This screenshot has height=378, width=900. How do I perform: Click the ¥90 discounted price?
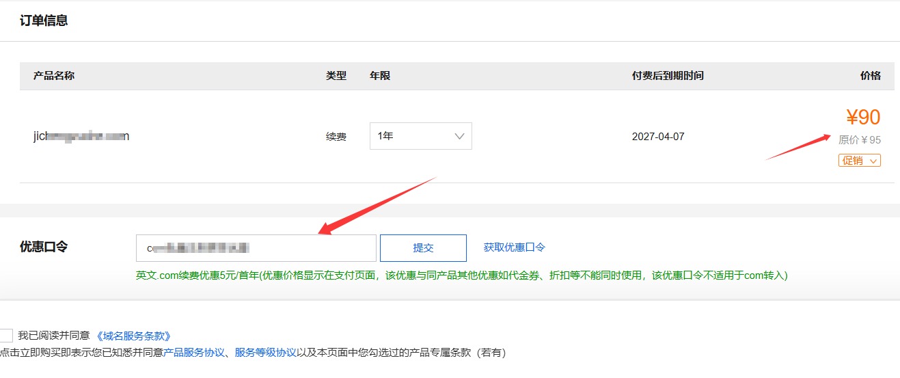pyautogui.click(x=863, y=118)
